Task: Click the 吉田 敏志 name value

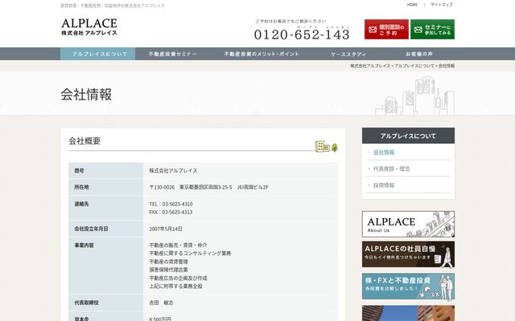Action: click(x=161, y=303)
